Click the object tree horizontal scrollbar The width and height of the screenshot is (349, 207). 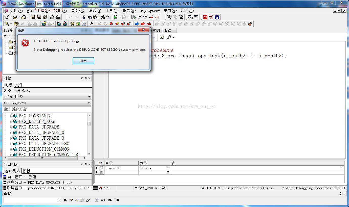pyautogui.click(x=42, y=158)
